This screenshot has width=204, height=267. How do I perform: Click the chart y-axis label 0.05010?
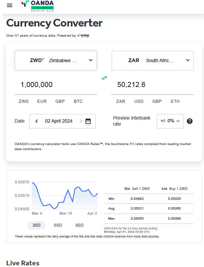(x=22, y=195)
